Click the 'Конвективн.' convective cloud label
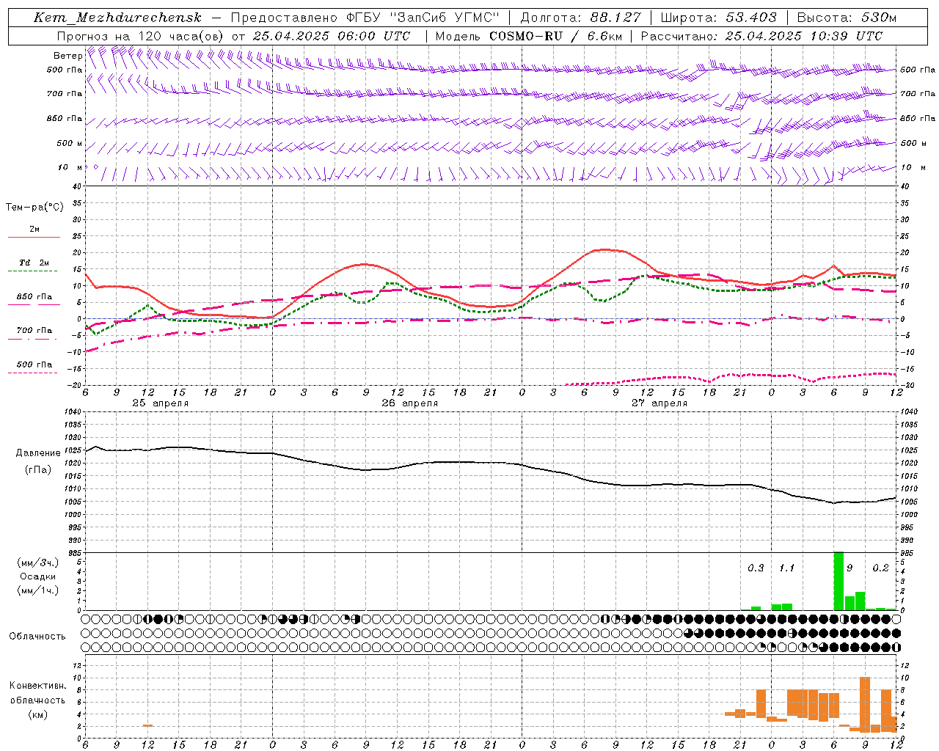 pyautogui.click(x=37, y=686)
